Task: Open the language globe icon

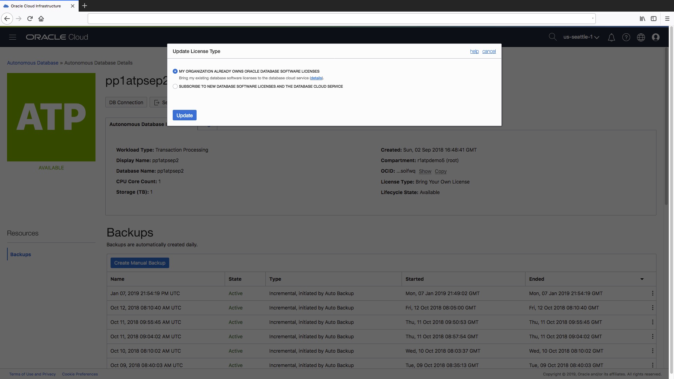Action: (641, 37)
